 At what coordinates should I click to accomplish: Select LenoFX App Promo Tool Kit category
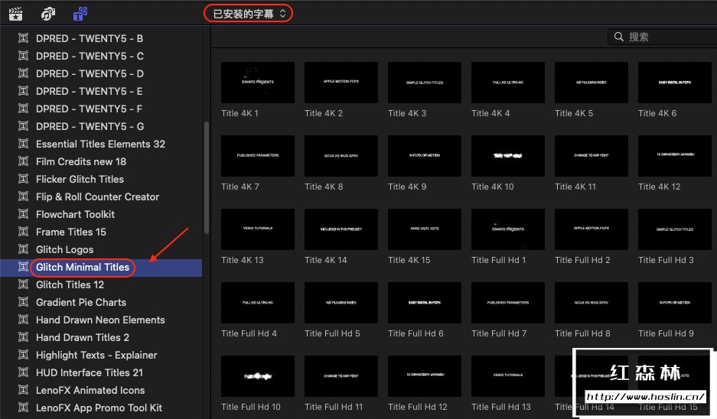pyautogui.click(x=101, y=408)
